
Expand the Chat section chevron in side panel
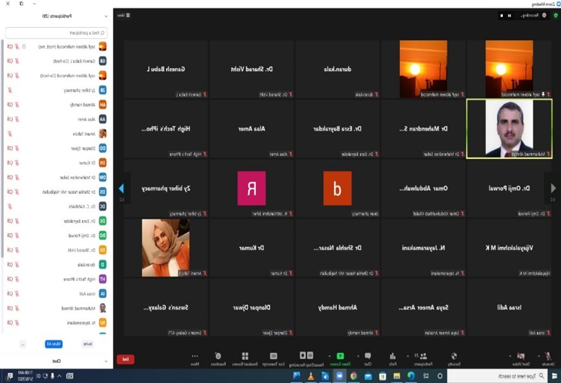105,361
